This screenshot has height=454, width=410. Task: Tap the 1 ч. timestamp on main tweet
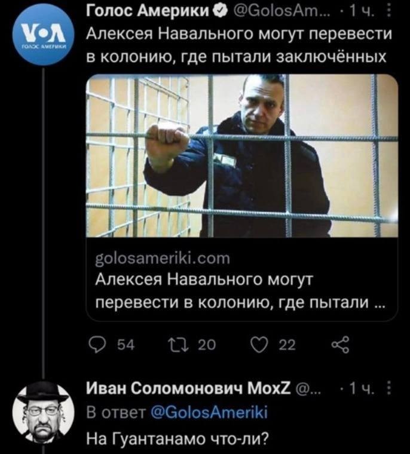[362, 11]
